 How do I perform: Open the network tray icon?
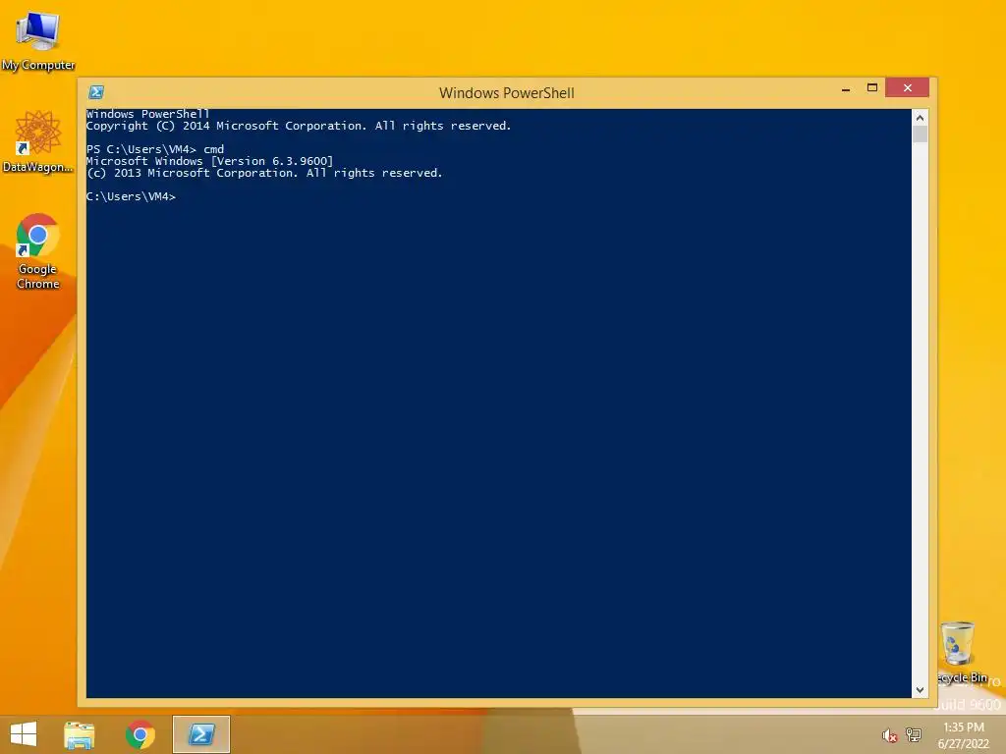click(x=914, y=734)
